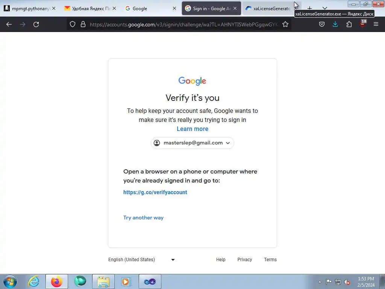Open the Terms footer link
Image resolution: width=385 pixels, height=289 pixels.
click(270, 260)
